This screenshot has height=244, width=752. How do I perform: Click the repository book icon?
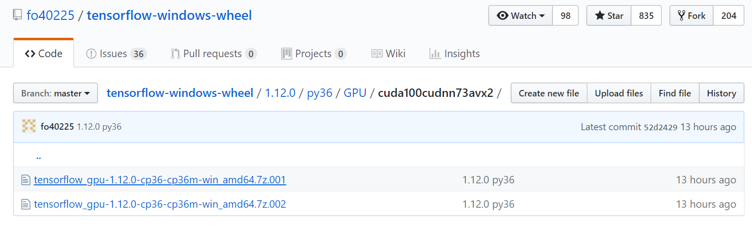(x=18, y=16)
